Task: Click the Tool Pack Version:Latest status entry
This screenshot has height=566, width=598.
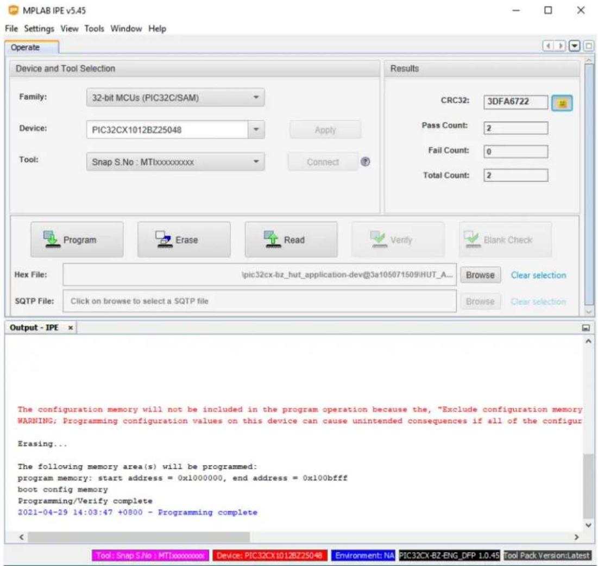Action: pos(547,555)
